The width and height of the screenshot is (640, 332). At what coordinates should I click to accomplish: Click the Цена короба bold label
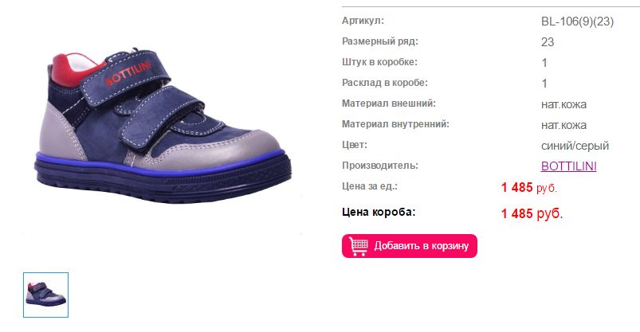379,212
